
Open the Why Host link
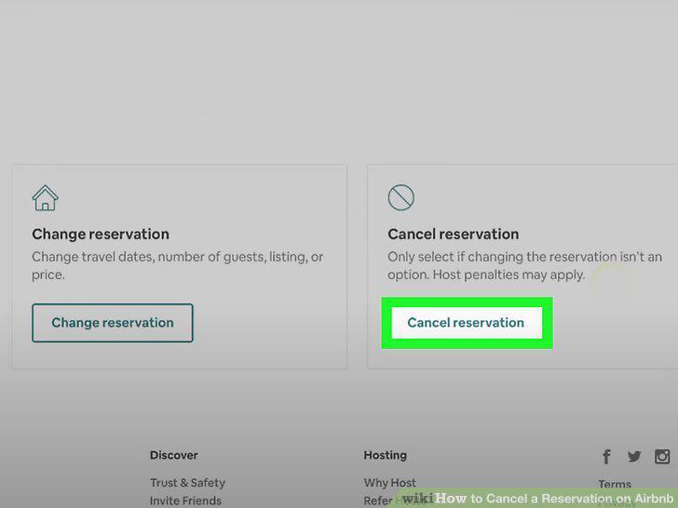[389, 483]
